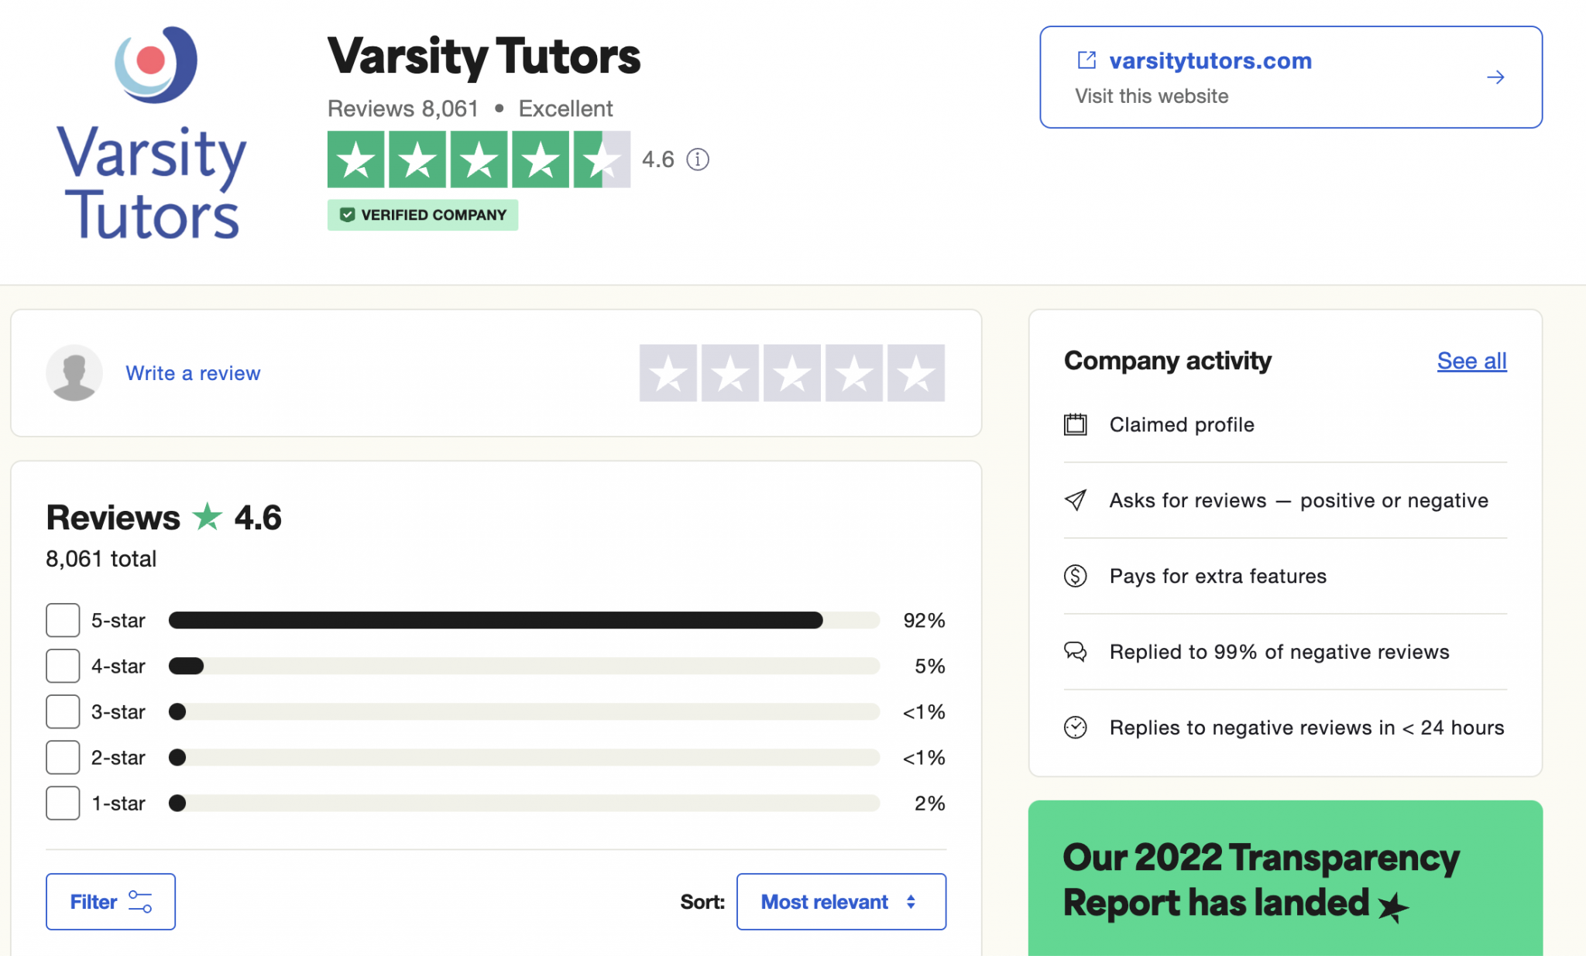
Task: Click the fourth gray star to rate the company
Action: click(853, 373)
